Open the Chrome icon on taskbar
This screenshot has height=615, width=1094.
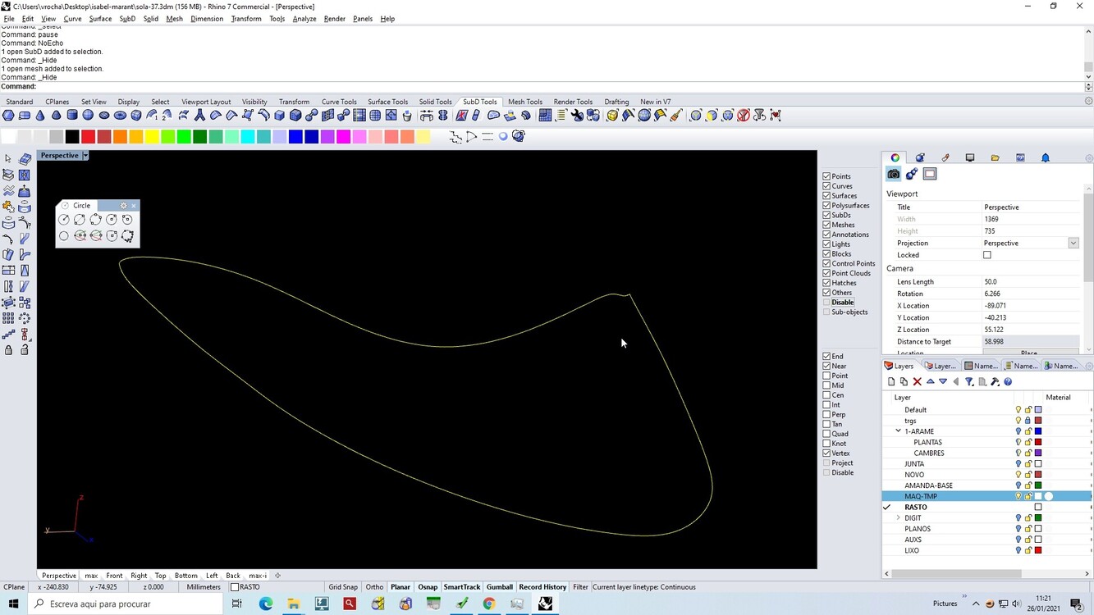point(489,604)
